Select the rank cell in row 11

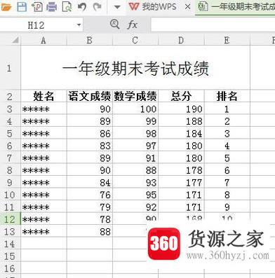tap(227, 207)
